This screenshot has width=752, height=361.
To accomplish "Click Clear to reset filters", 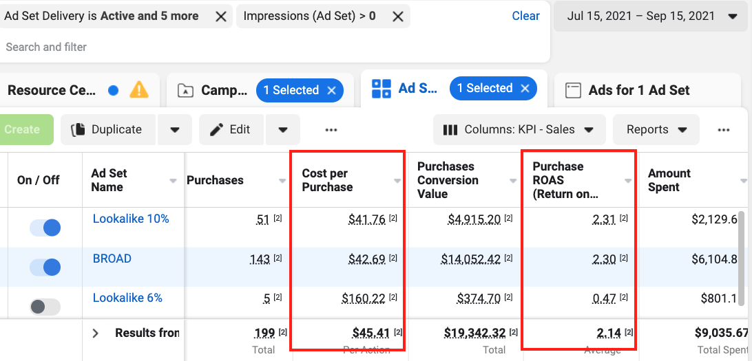I will pos(525,16).
